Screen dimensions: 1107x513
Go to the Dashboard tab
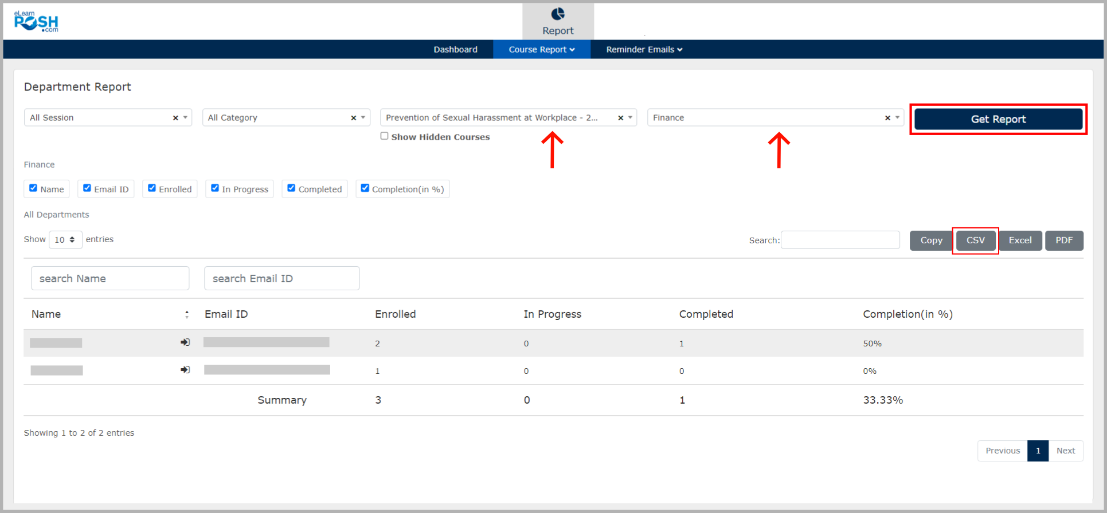pos(455,50)
